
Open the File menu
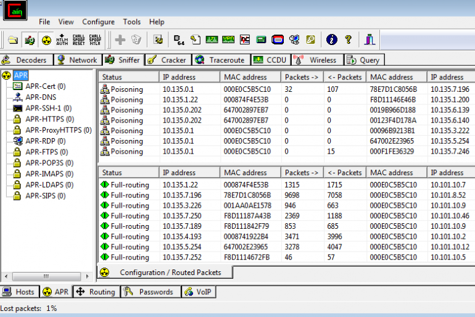[44, 22]
